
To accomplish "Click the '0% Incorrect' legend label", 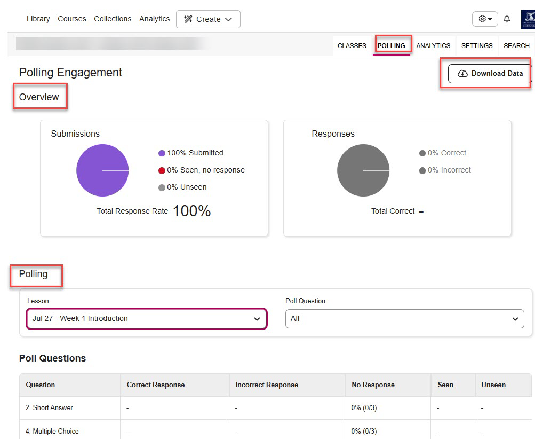I will tap(449, 170).
